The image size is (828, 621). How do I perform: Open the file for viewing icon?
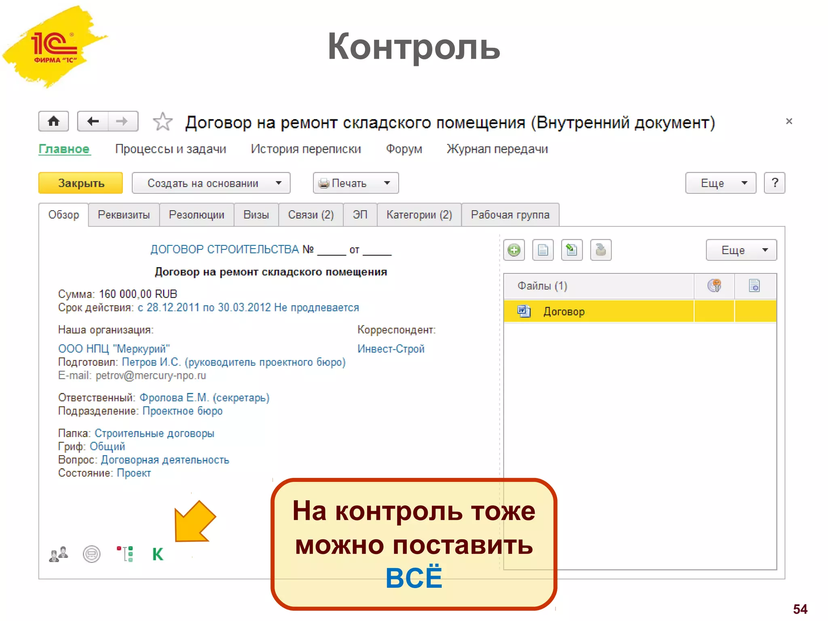coord(543,250)
